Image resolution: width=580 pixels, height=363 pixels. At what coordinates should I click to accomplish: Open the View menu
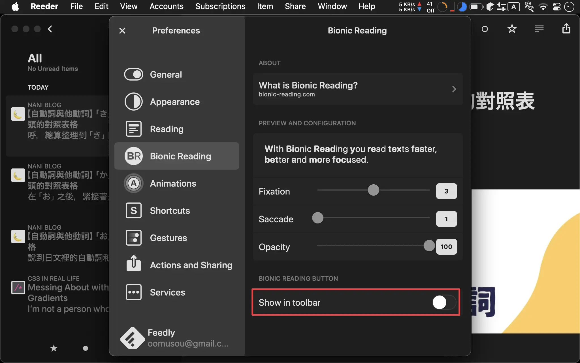(x=129, y=6)
